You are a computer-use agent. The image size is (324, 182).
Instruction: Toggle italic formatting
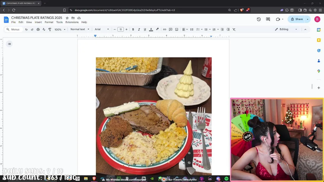coord(139,29)
